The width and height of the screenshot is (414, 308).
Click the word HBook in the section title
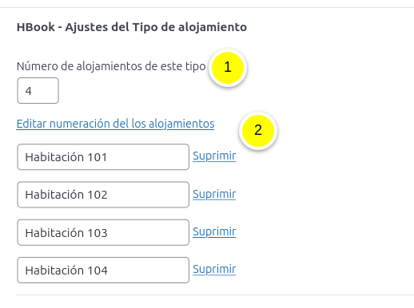[x=36, y=27]
